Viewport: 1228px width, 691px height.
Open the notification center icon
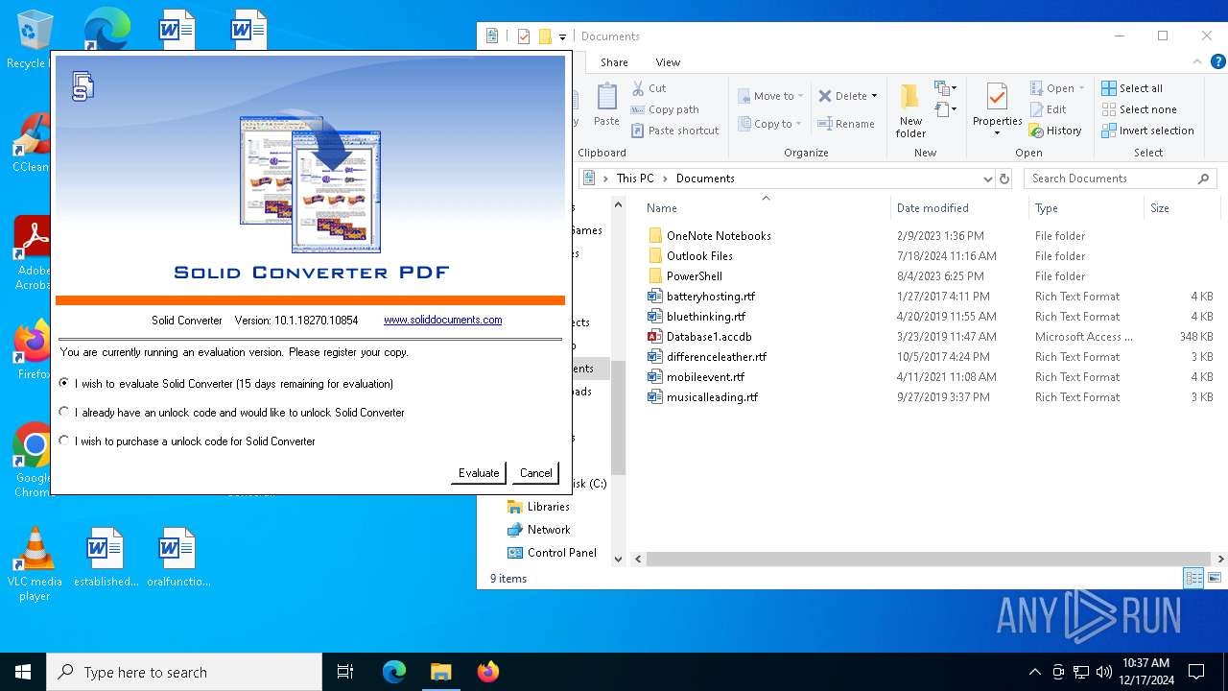[1196, 672]
